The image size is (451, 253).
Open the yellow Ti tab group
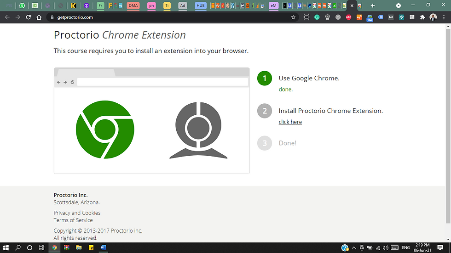coord(167,6)
